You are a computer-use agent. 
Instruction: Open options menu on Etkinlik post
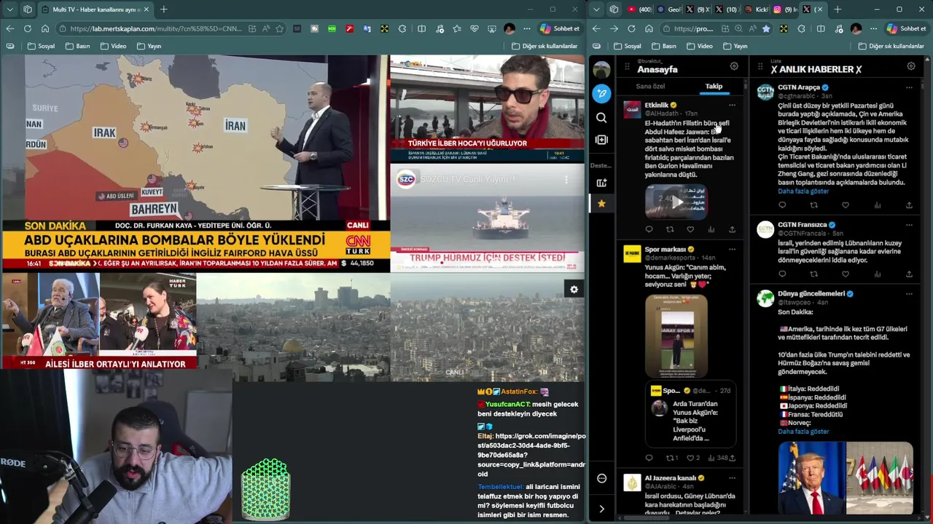click(x=732, y=105)
